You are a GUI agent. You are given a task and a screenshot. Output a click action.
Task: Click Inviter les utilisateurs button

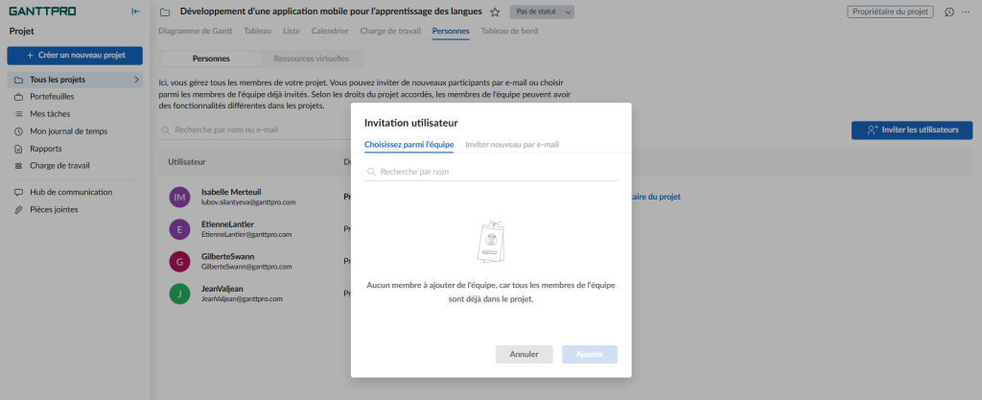click(x=912, y=130)
